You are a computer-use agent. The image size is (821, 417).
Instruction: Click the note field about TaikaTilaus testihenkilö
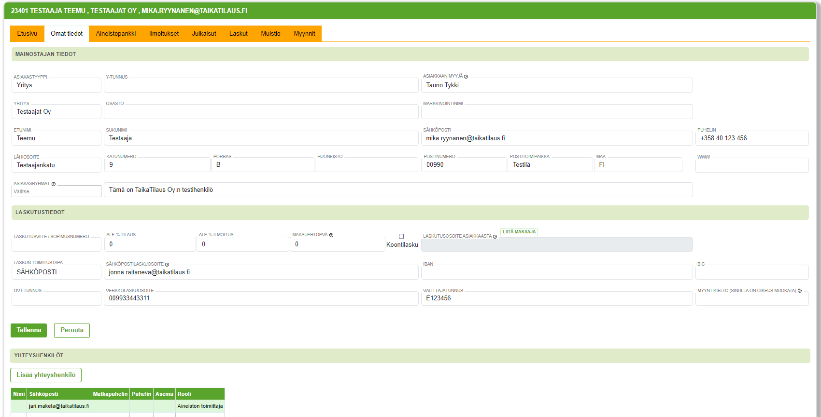[x=398, y=190]
